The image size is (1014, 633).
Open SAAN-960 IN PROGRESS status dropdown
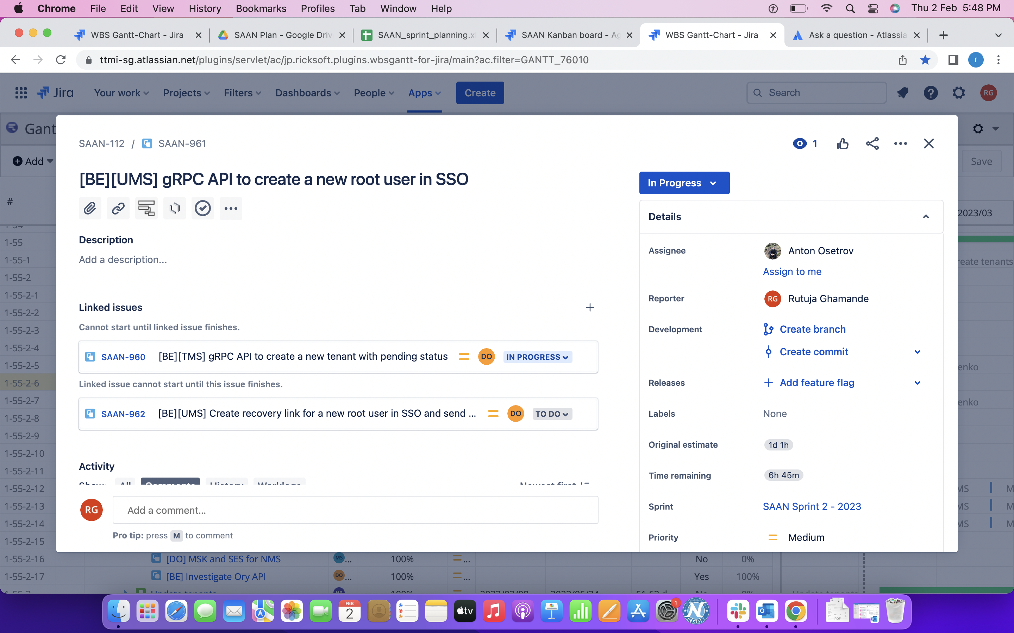(x=538, y=357)
